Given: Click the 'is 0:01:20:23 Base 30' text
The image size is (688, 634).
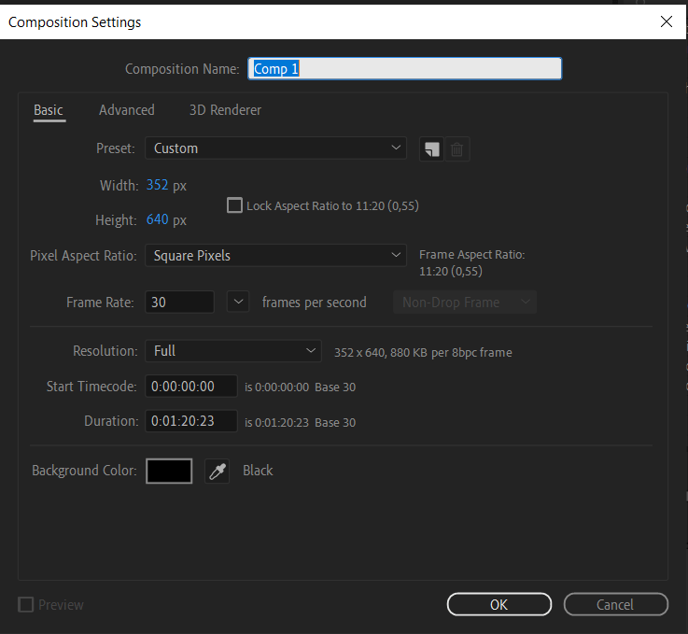Looking at the screenshot, I should 300,423.
